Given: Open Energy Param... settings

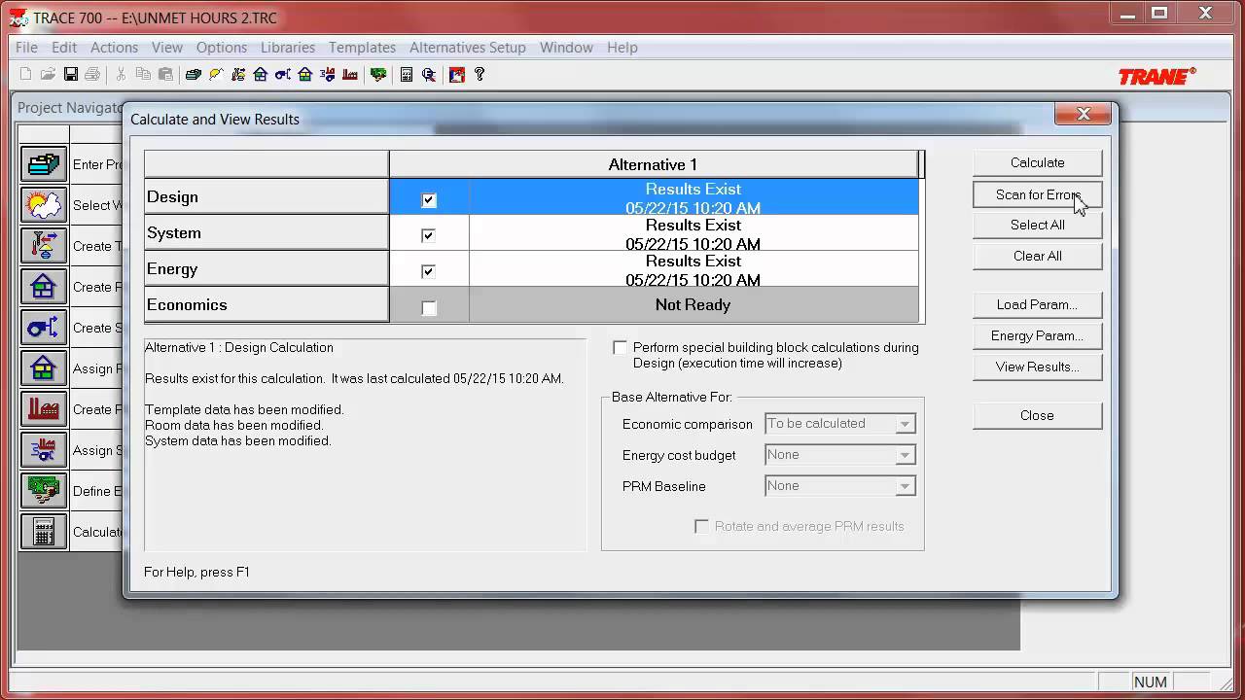Looking at the screenshot, I should (1037, 335).
